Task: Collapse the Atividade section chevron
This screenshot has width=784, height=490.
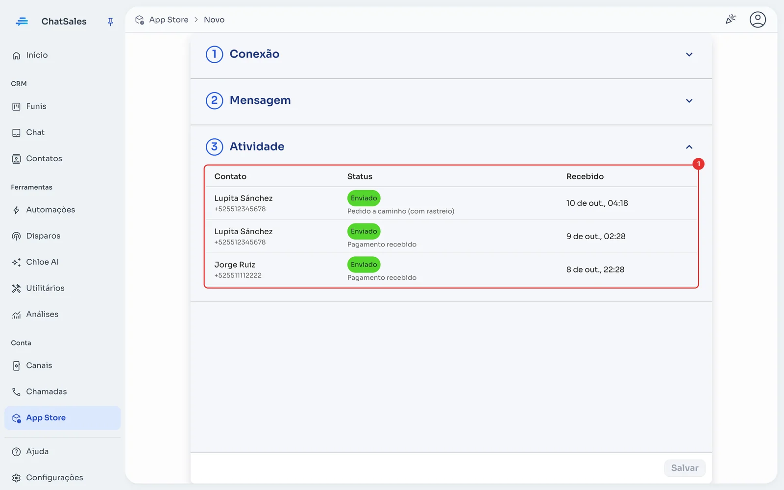Action: pos(689,147)
